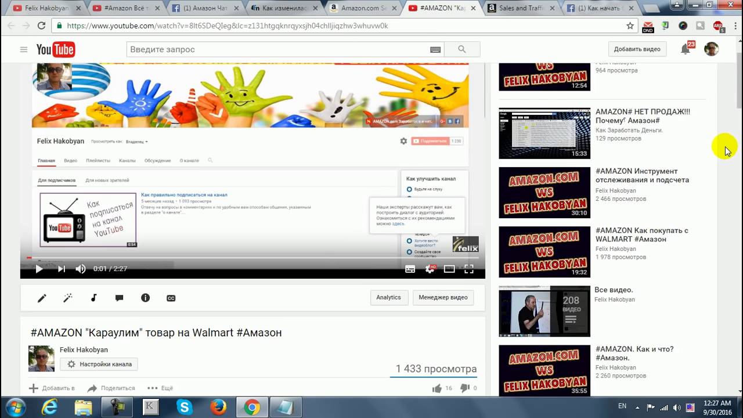Open the YouTube guide hamburger menu
The image size is (743, 418).
(24, 49)
